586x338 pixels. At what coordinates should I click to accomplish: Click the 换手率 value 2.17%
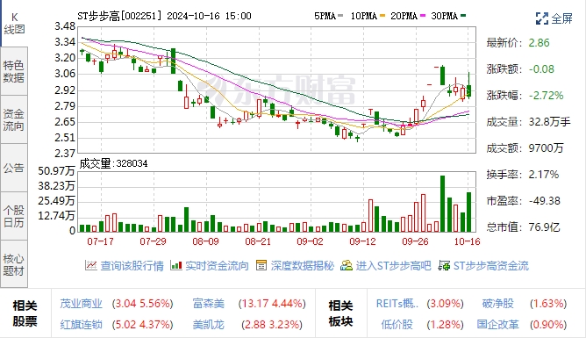[544, 175]
